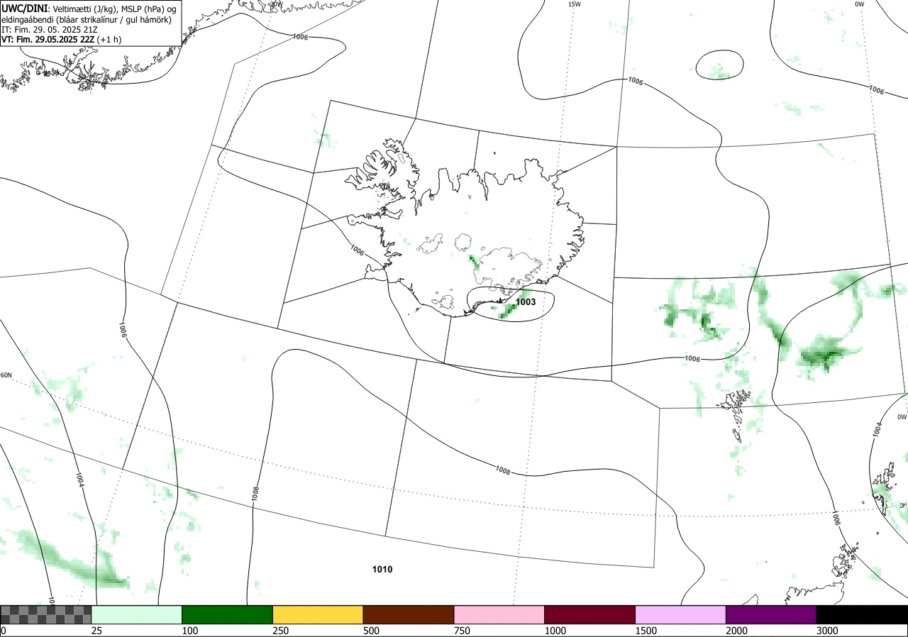Screen dimensions: 908x637
Task: Click the gray checkered 0–25 legend swatch
Action: point(45,614)
